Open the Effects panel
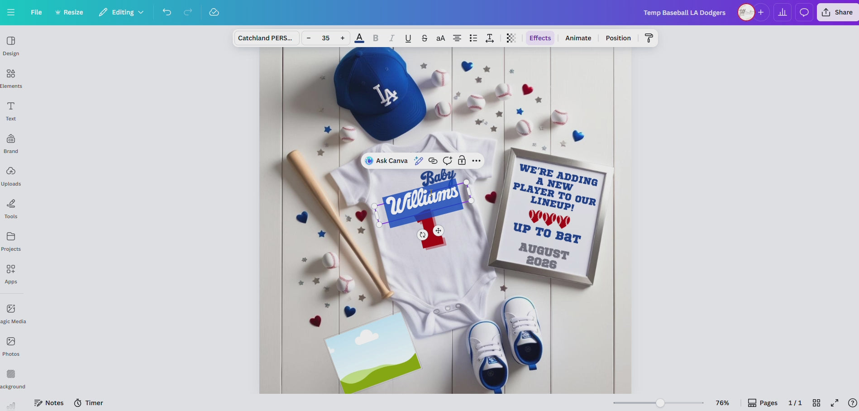 click(539, 38)
